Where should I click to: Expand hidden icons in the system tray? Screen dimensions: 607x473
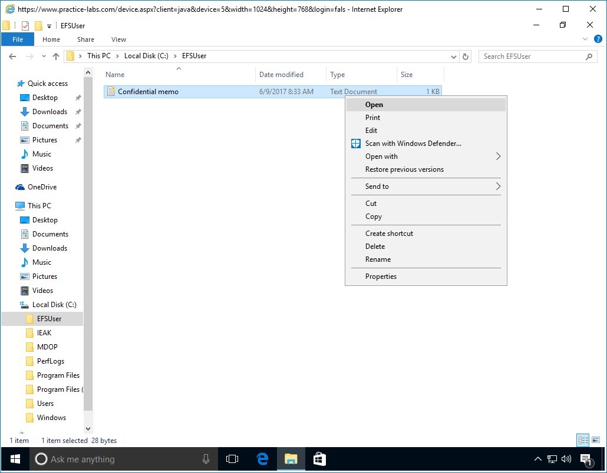click(x=538, y=459)
